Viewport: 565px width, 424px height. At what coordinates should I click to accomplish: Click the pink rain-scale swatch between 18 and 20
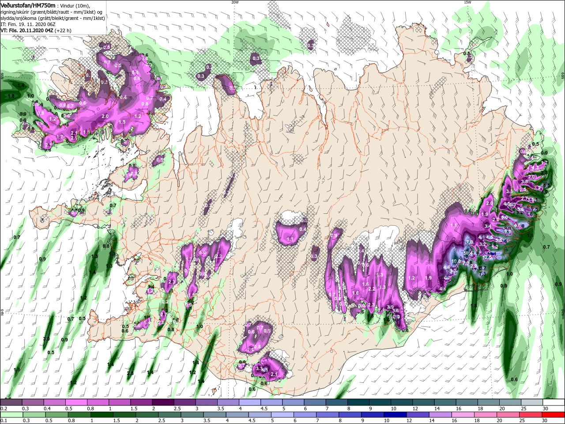[486, 415]
